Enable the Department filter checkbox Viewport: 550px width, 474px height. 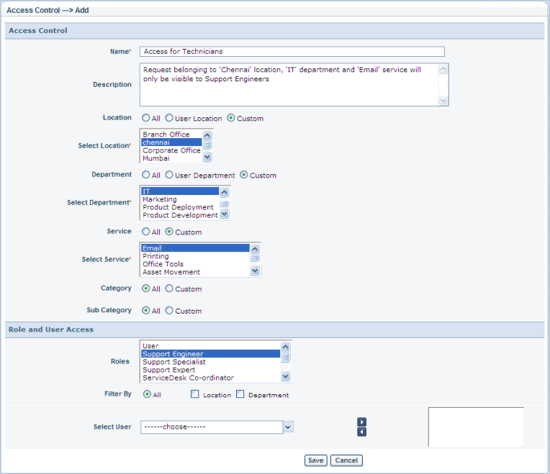(240, 395)
